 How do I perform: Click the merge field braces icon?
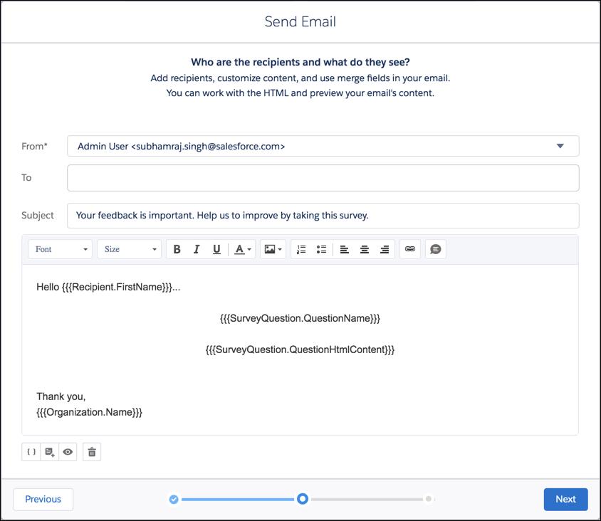click(31, 451)
